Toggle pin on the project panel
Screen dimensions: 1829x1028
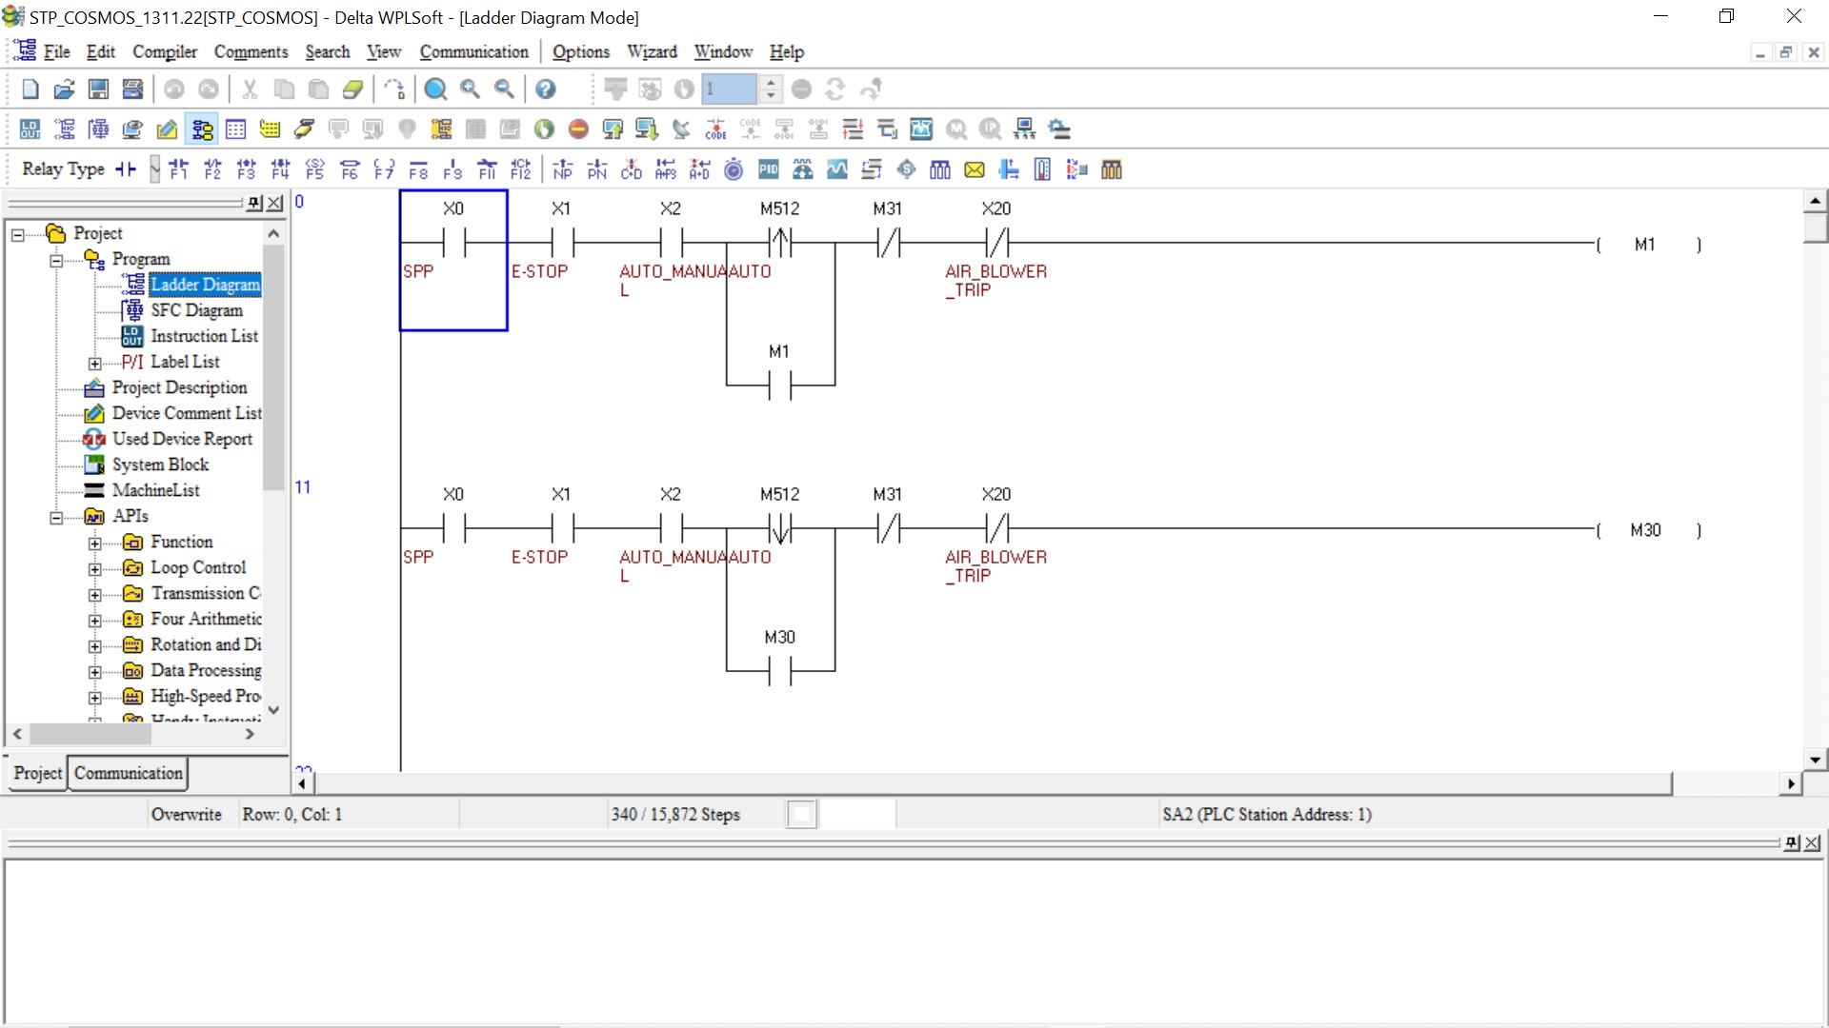tap(253, 203)
